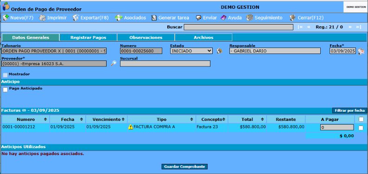Screen dimensions: 368x174
Task: Click the app logo beside Orden de Pago
Action: coord(6,6)
